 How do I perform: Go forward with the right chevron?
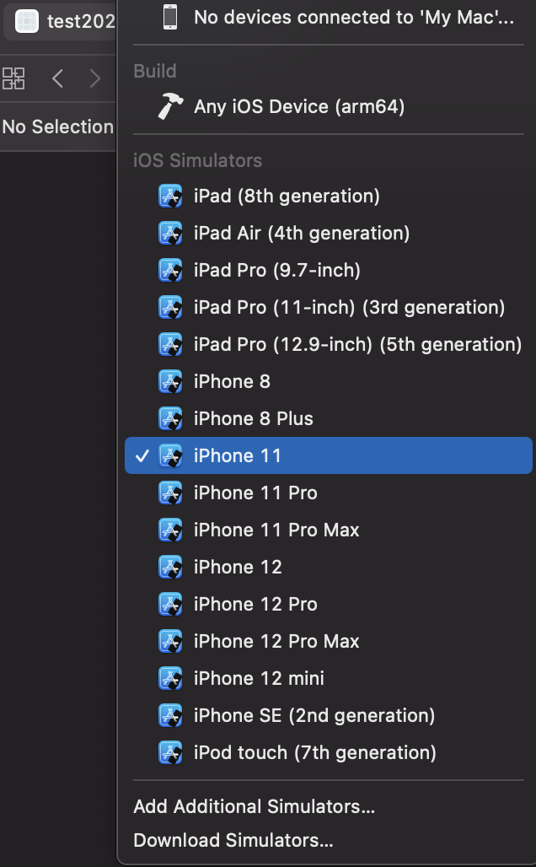coord(95,78)
